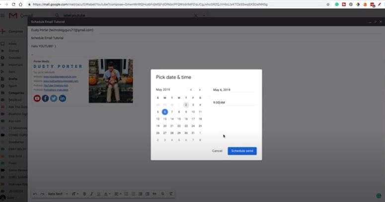Screen dimensions: 385x202
Task: Click the Undo icon in compose toolbar
Action: point(35,194)
